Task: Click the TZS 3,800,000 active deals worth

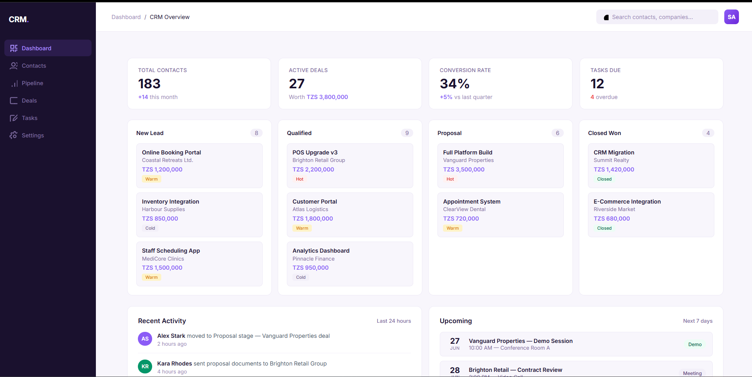Action: [x=327, y=97]
